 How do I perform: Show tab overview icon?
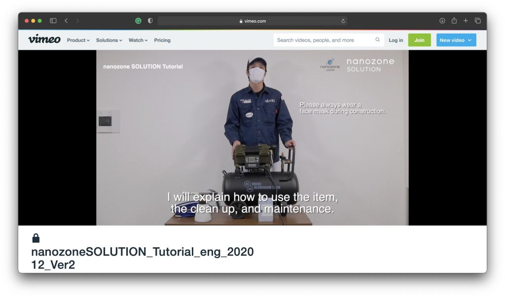pos(477,21)
